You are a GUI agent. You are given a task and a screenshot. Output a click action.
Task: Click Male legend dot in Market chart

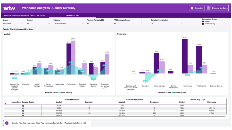53,93
